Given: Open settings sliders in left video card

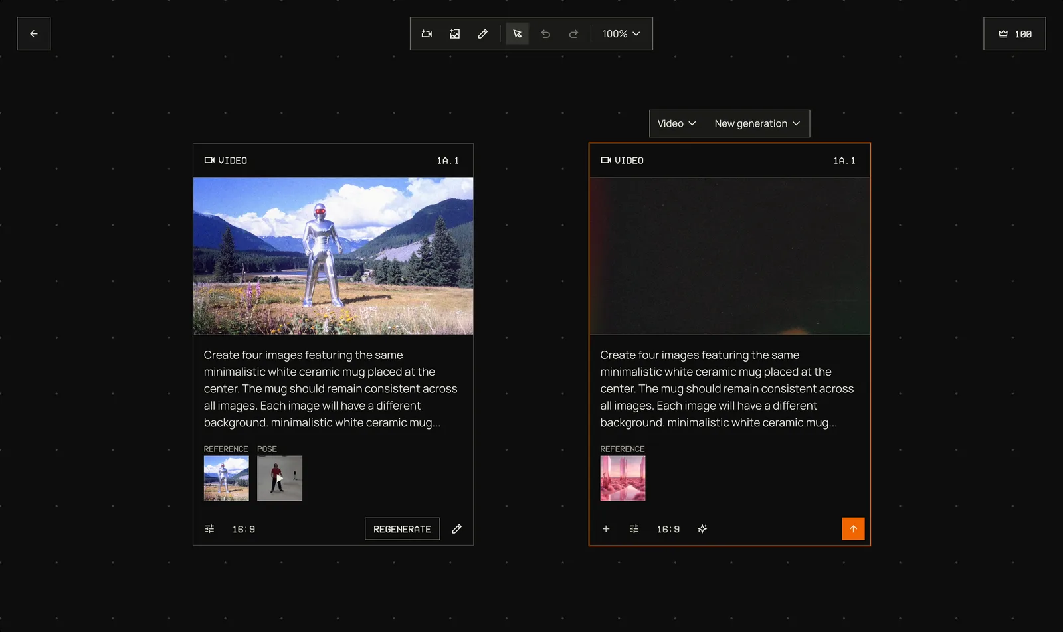Looking at the screenshot, I should (x=209, y=529).
